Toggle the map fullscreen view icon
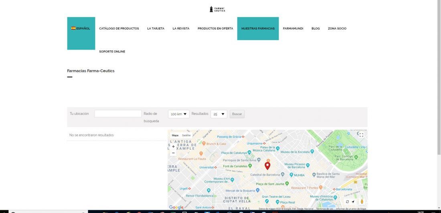The image size is (441, 213). pyautogui.click(x=361, y=135)
